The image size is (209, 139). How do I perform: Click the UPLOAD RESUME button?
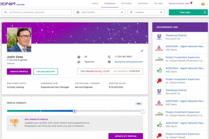46,72
